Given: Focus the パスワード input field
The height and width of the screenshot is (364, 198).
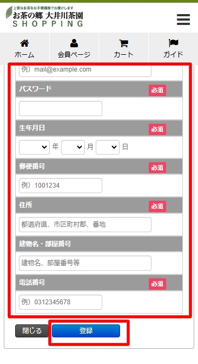Looking at the screenshot, I should point(61,108).
